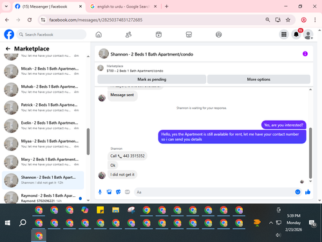Click the More options button
Viewport: 322px width, 242px height.
pos(259,79)
